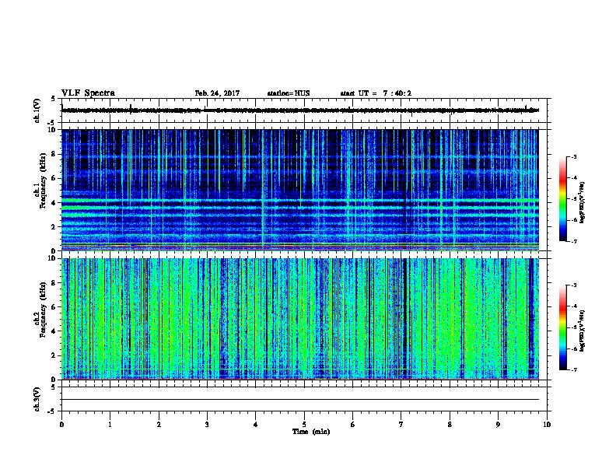Image resolution: width=616 pixels, height=476 pixels.
Task: Click the "ch.3(V)" waveform axis label
Action: 37,399
